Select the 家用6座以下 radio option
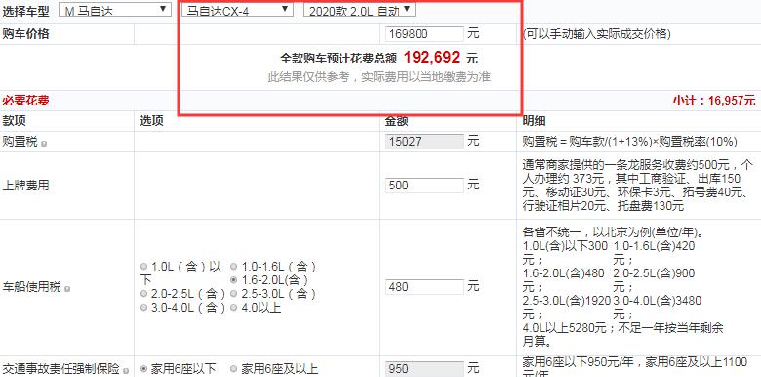Viewport: 761px width, 377px height. click(x=143, y=369)
